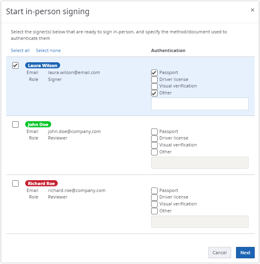Check Visual verification for Richard Roe

coord(154,204)
